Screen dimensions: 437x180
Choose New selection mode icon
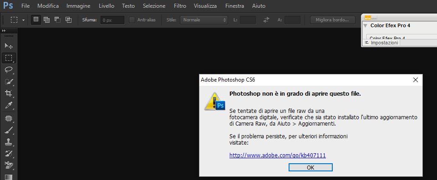click(36, 19)
